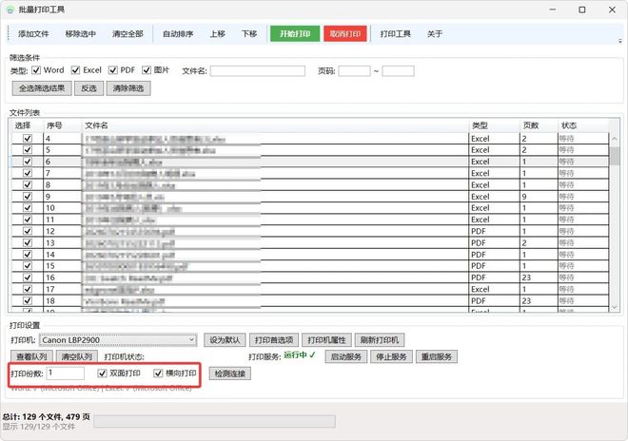628x441 pixels.
Task: Click 全选筛选结果 button
Action: (42, 88)
